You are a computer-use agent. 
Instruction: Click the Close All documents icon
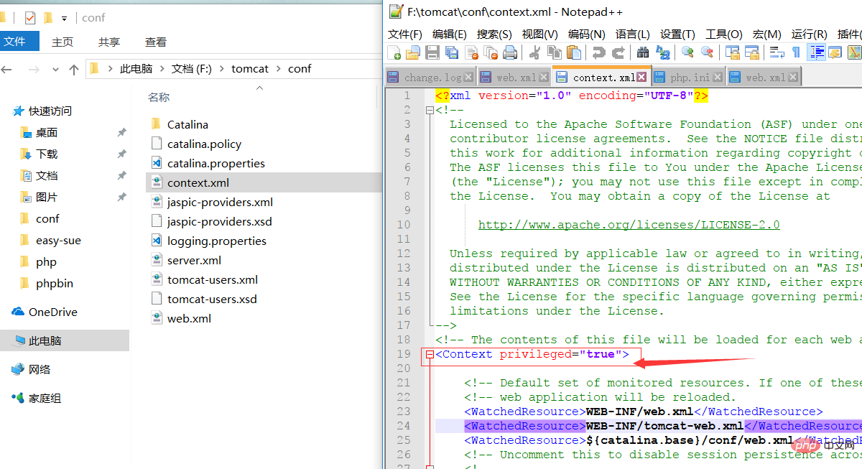click(x=491, y=52)
